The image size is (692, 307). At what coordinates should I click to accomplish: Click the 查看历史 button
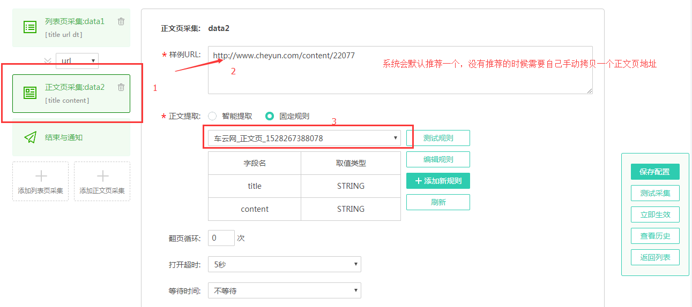[655, 236]
